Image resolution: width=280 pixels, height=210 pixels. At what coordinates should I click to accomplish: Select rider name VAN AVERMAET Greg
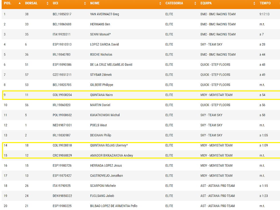[105, 14]
